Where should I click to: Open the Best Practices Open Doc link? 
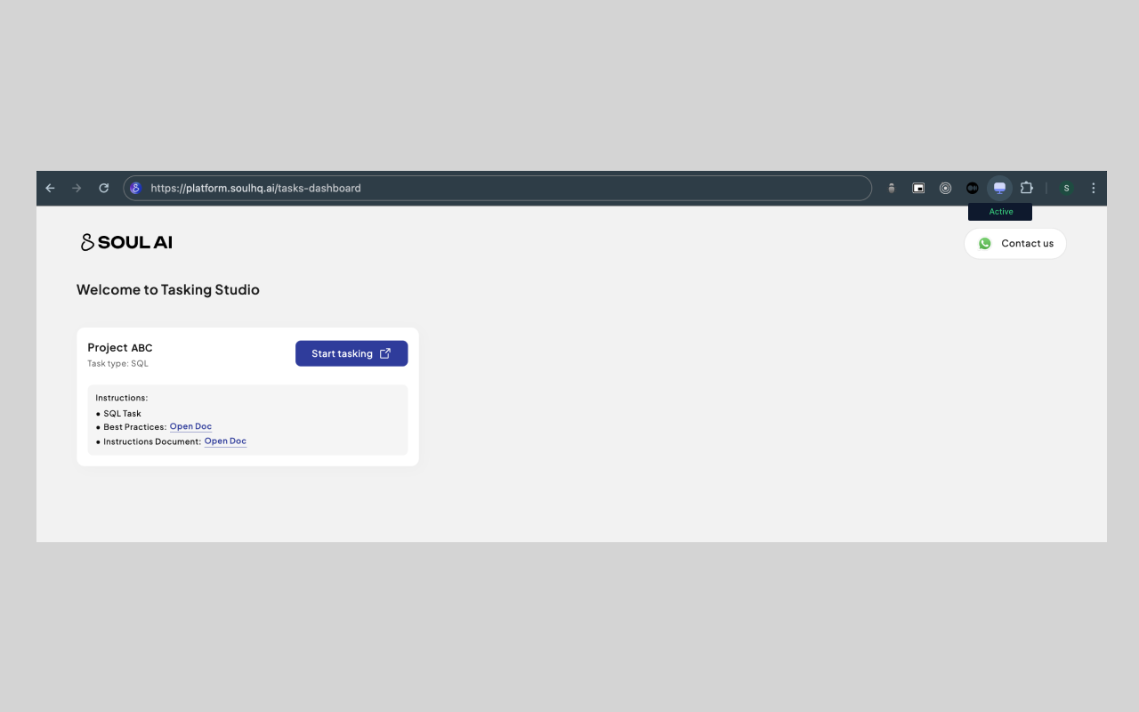(x=190, y=426)
